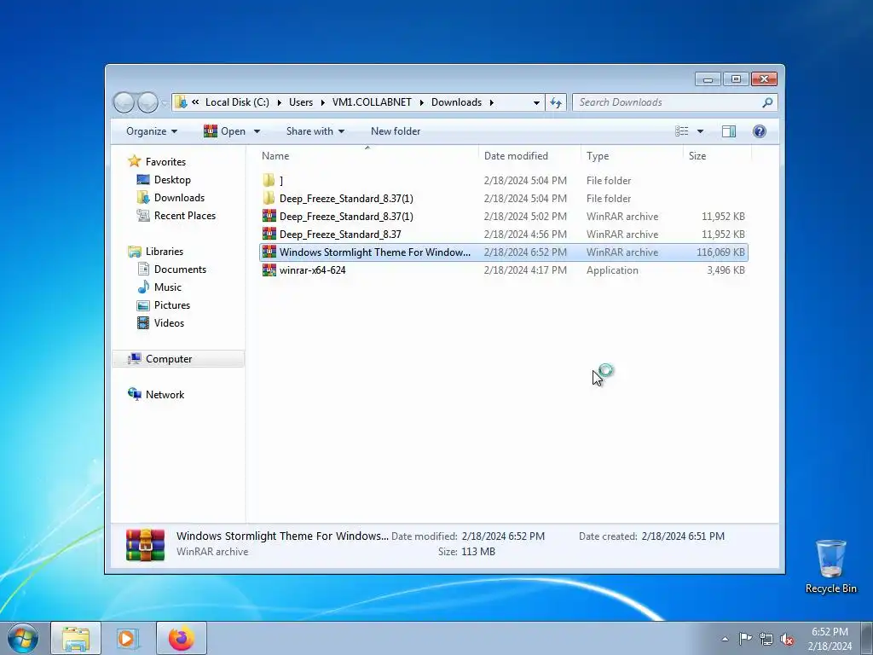Viewport: 873px width, 655px height.
Task: Click the magnifier search icon
Action: (767, 102)
